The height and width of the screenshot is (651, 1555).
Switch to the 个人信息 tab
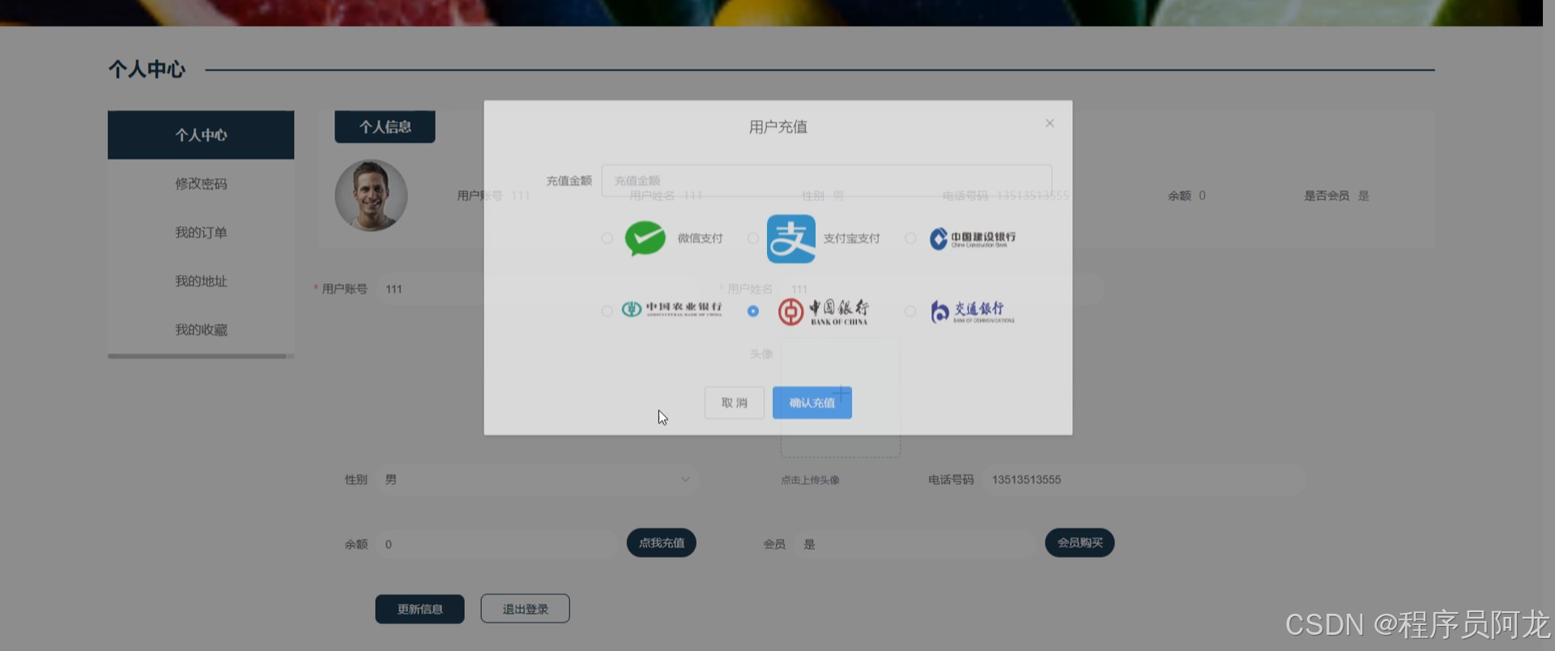(385, 127)
